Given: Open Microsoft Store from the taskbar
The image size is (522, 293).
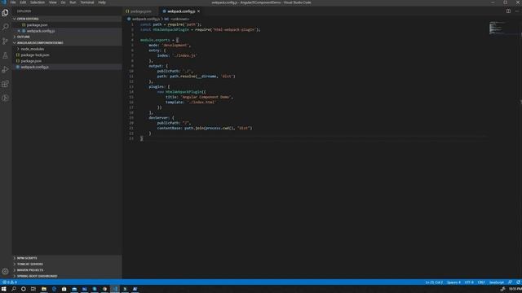Looking at the screenshot, I should (x=64, y=289).
